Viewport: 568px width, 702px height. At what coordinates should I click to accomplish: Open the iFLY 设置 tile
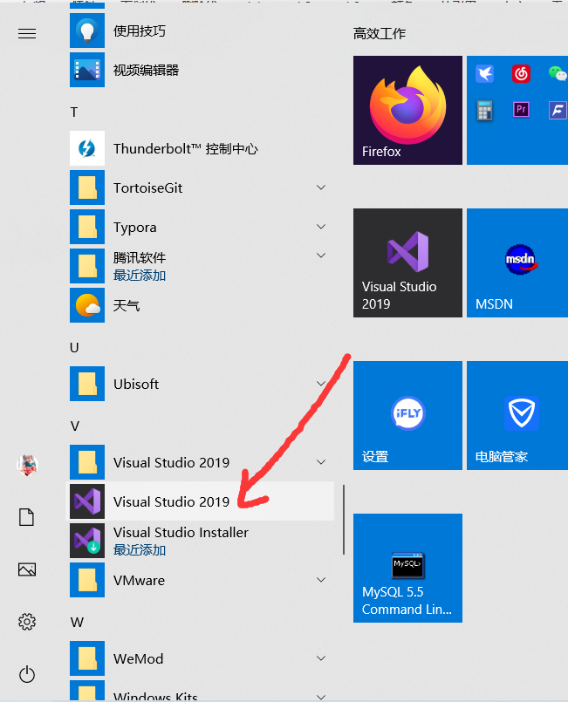click(407, 415)
